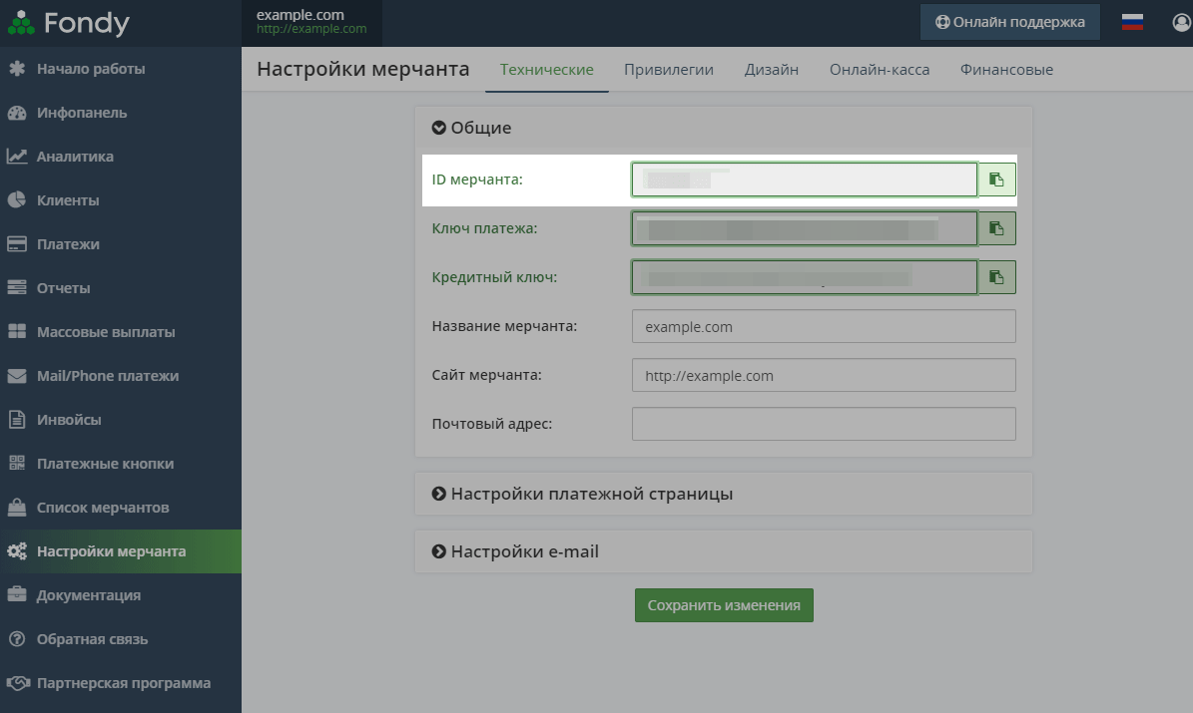Switch language via Russian flag icon
Image resolution: width=1193 pixels, height=713 pixels.
[1132, 22]
